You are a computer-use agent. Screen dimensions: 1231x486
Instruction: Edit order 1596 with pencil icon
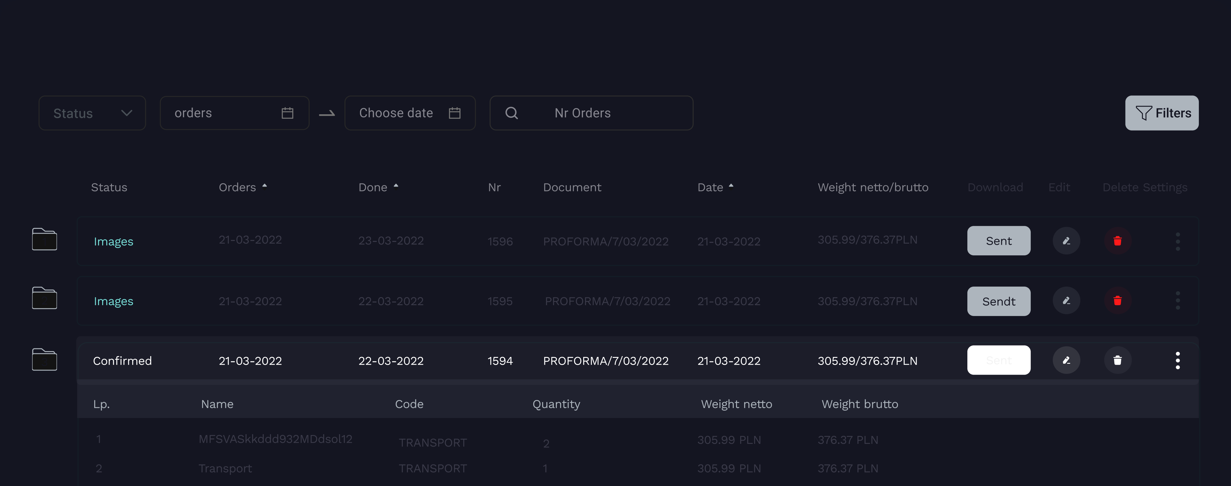pos(1066,241)
